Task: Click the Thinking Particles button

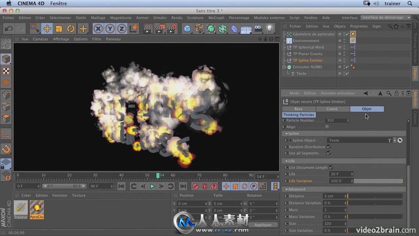Action: 299,115
